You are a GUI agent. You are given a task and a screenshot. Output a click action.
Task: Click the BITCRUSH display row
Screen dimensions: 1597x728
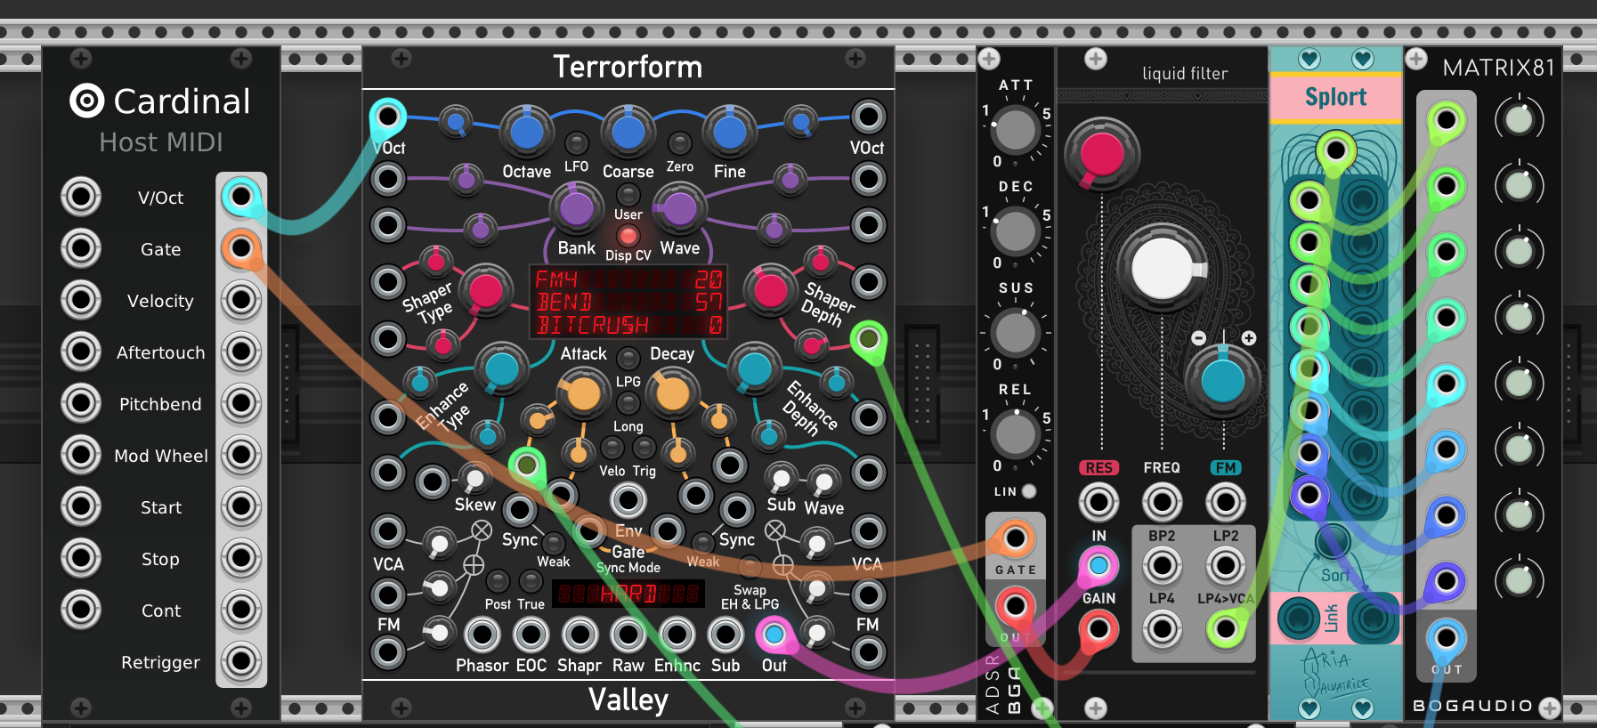point(628,325)
